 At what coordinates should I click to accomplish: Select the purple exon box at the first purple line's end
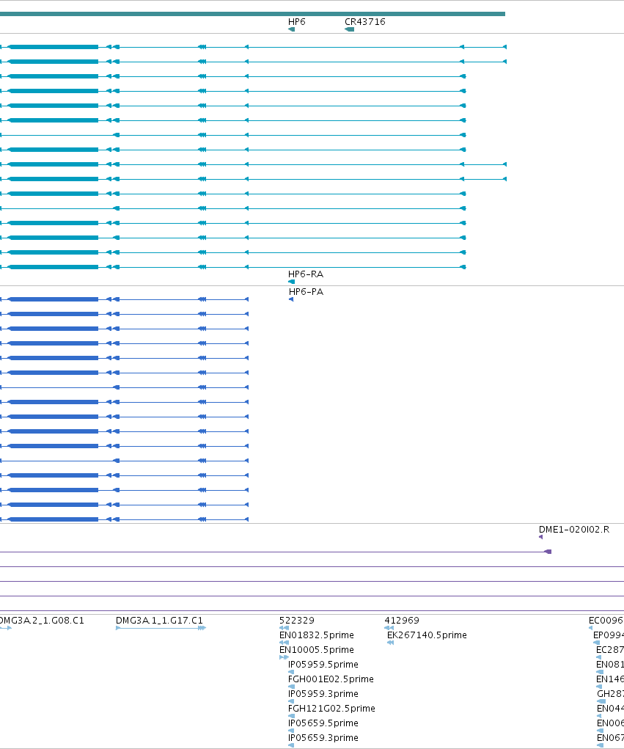point(548,552)
